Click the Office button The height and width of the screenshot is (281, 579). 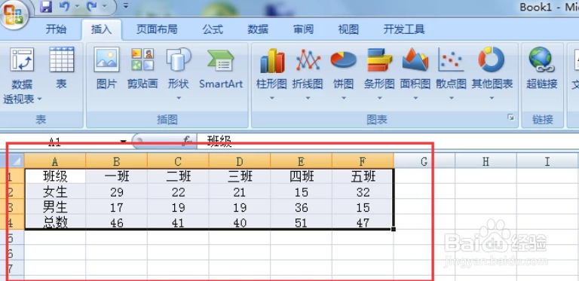(14, 16)
